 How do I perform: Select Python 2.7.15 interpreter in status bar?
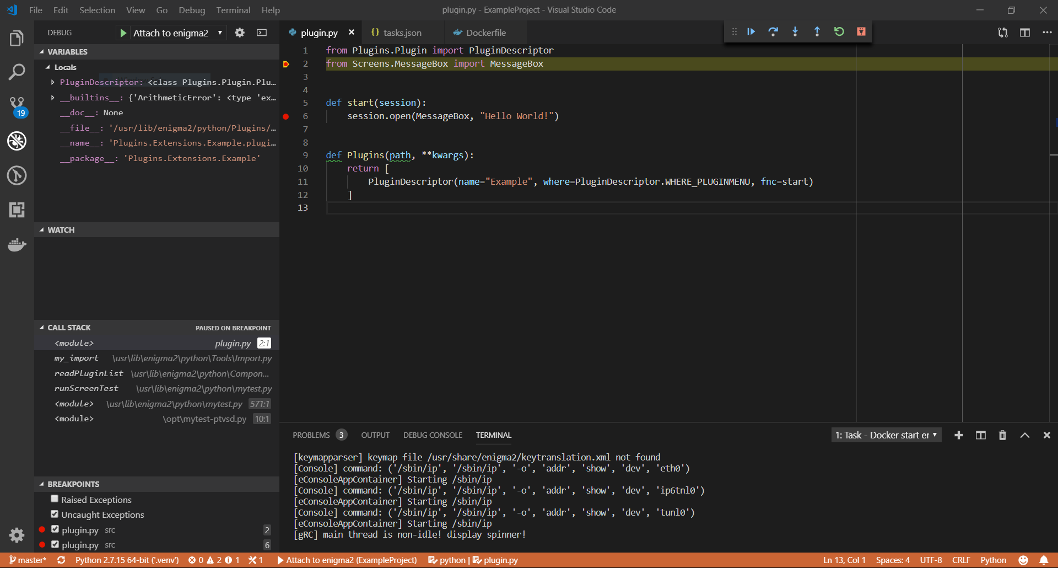127,560
